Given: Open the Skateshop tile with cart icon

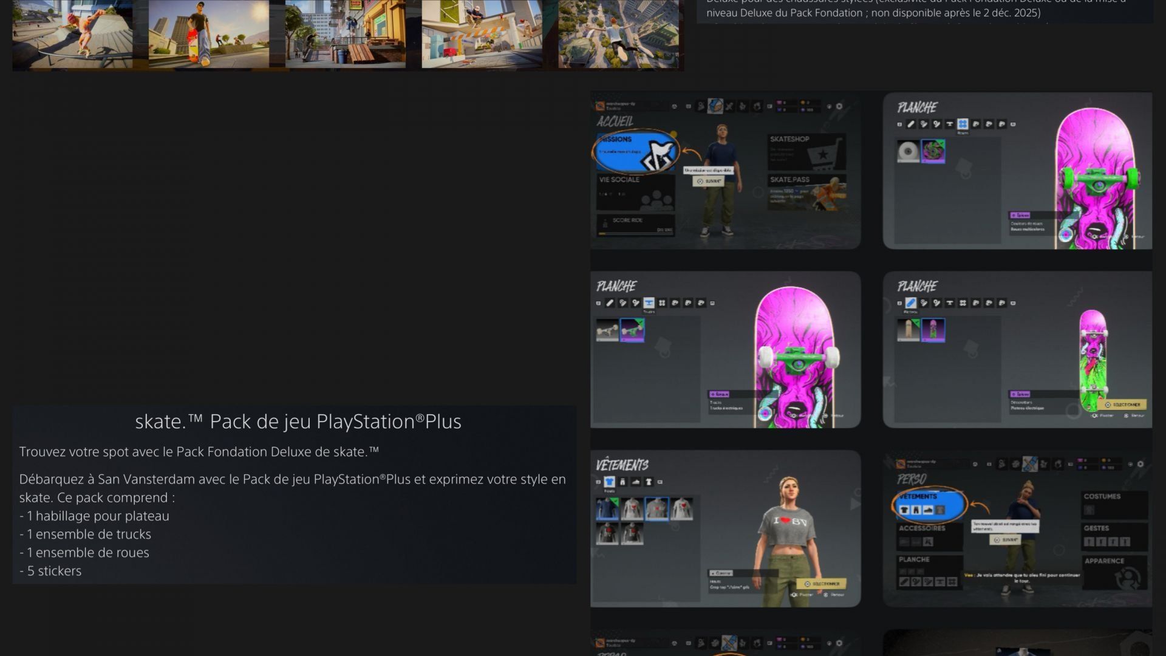Looking at the screenshot, I should pos(806,152).
